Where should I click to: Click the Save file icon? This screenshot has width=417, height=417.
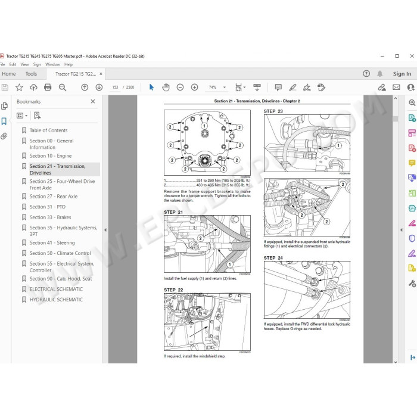[5, 87]
